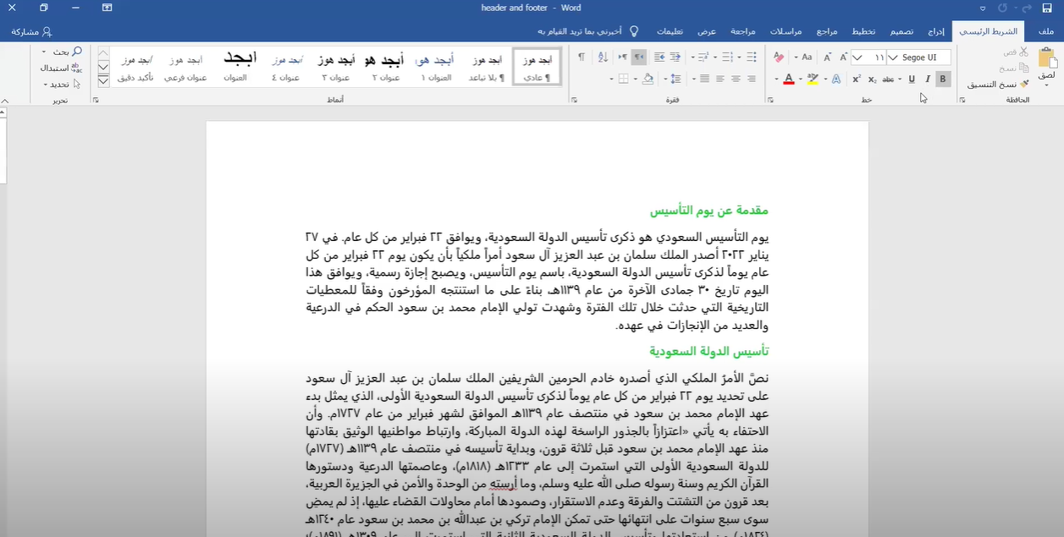Expand the Styles gallery more arrow
1064x537 pixels.
(x=103, y=81)
